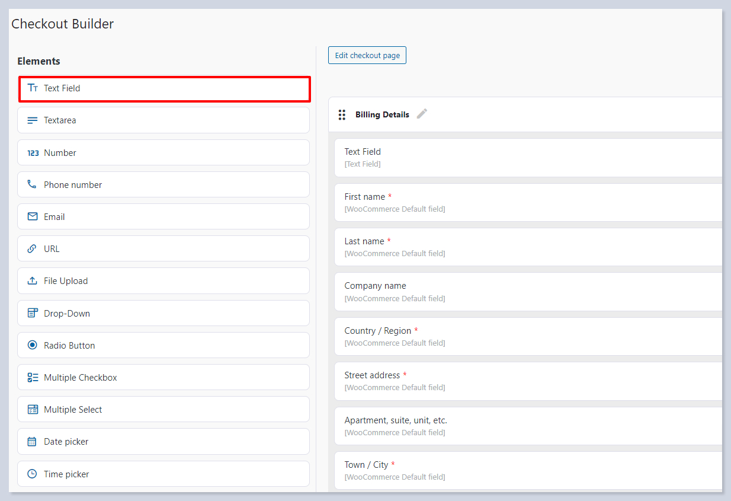Click the Date picker calendar icon
This screenshot has width=731, height=501.
32,442
